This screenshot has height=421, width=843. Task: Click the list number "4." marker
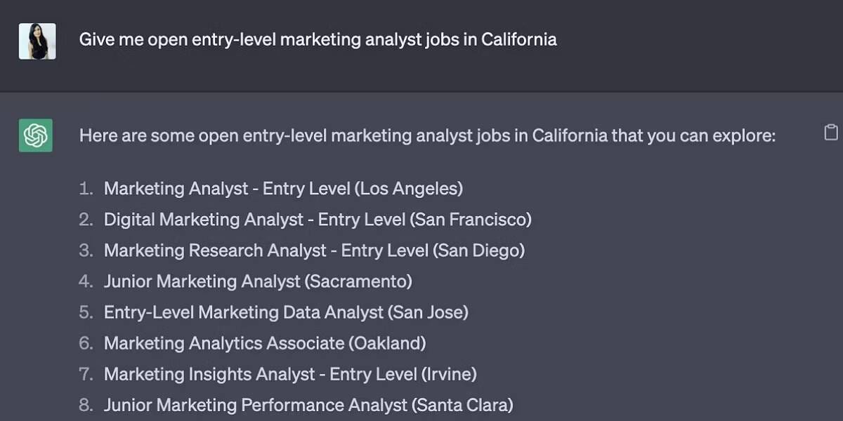click(86, 281)
